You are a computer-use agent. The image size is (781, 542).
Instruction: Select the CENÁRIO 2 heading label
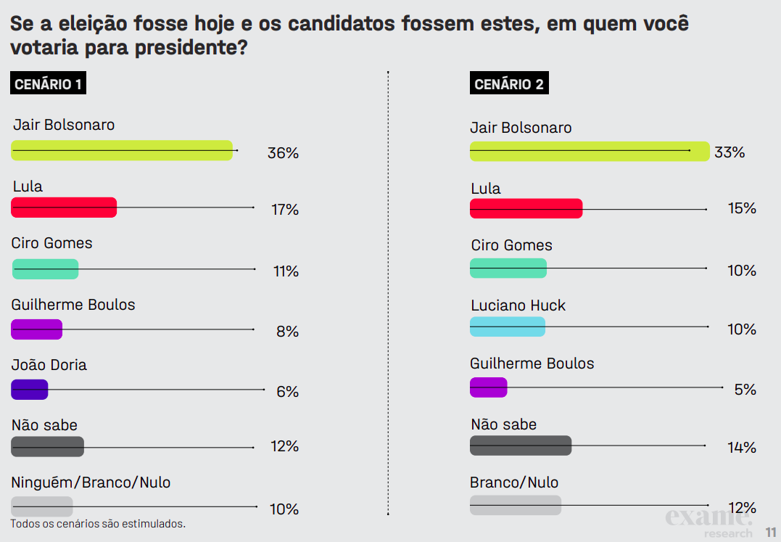point(508,84)
